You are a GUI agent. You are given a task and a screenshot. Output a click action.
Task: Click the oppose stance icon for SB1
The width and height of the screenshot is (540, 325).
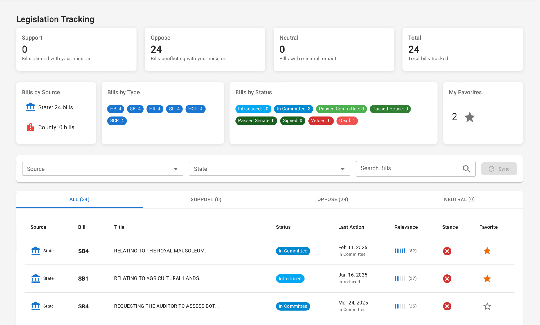pyautogui.click(x=447, y=279)
